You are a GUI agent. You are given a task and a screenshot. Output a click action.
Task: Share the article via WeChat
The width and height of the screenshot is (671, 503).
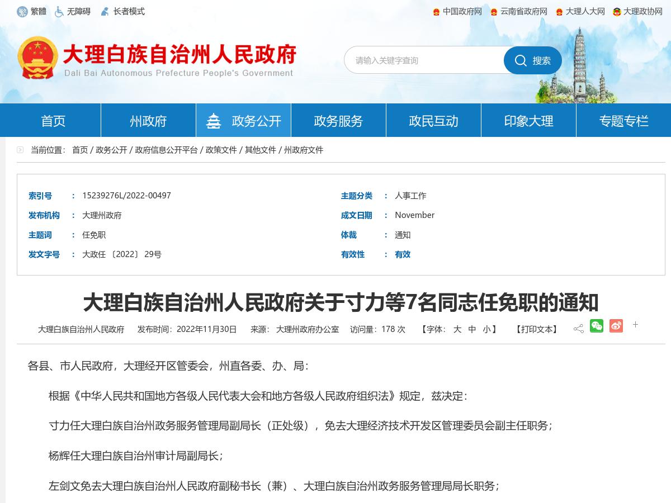point(597,326)
